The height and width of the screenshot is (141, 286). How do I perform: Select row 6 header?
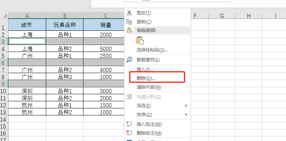coord(4,63)
